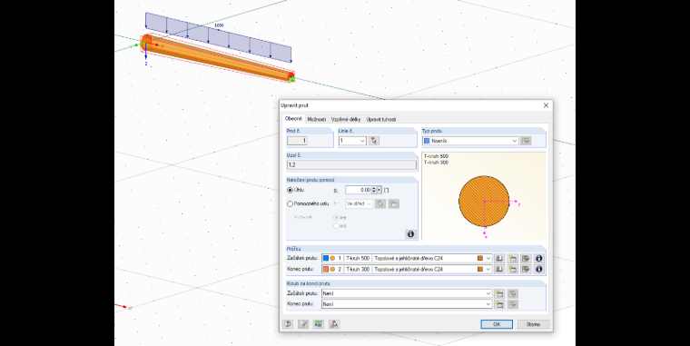The image size is (690, 346).
Task: Click pick-from-model icon in dialog footer
Action: click(x=334, y=324)
